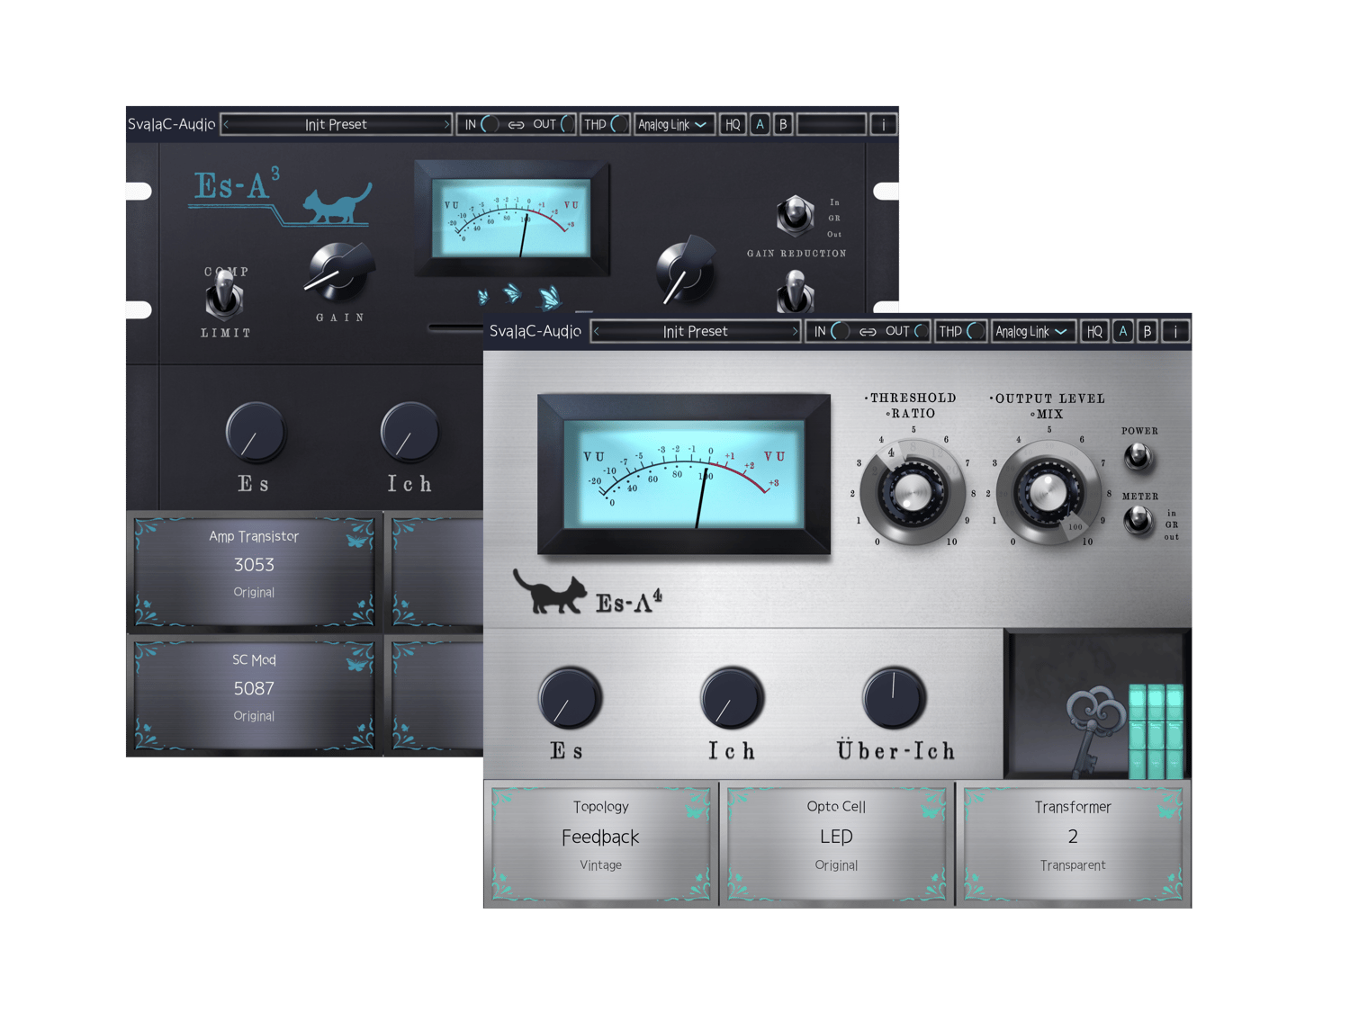The width and height of the screenshot is (1350, 1012).
Task: Toggle the IN/OUT link icon in Es-A3
Action: coord(516,125)
